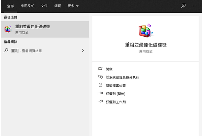This screenshot has height=136, width=202.
Task: Click the 重組並最佳化磁碟機 title in the preview pane
Action: coord(146,45)
